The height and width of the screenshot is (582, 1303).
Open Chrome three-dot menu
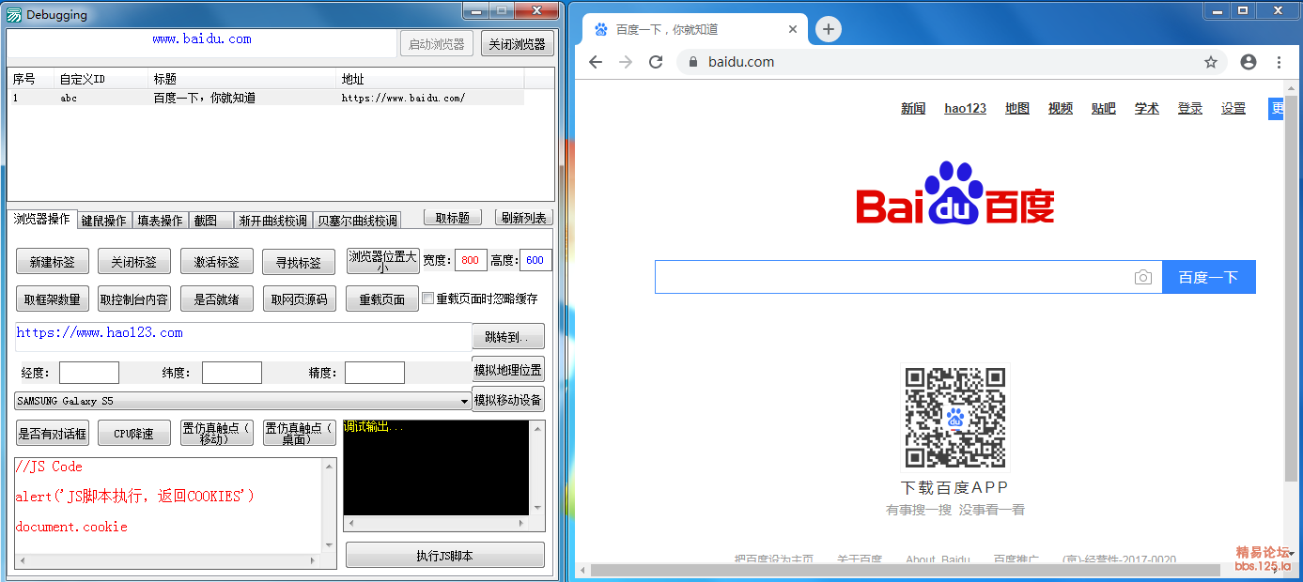click(1280, 62)
